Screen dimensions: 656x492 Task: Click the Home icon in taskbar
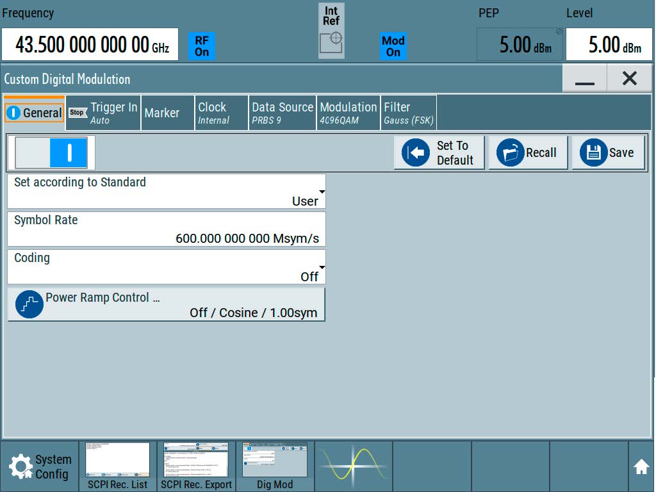tap(641, 467)
